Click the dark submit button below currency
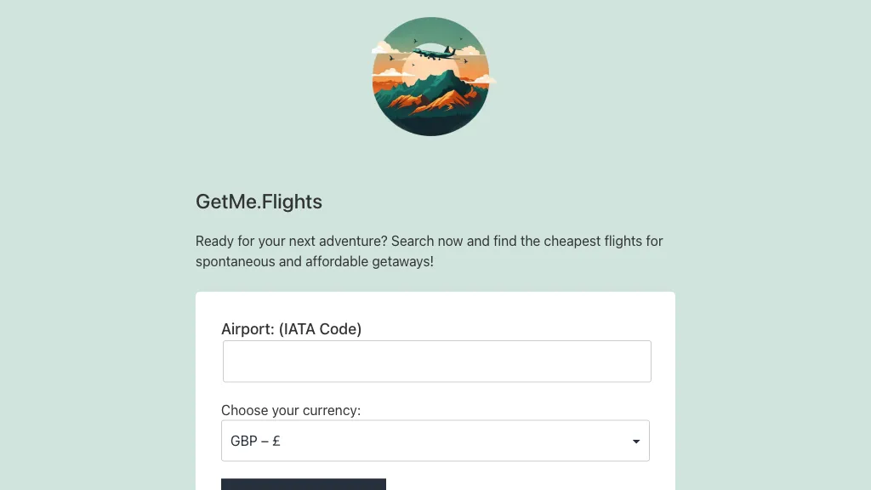 point(304,484)
